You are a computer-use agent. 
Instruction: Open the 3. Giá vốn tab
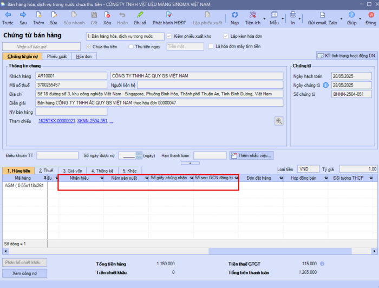73,171
